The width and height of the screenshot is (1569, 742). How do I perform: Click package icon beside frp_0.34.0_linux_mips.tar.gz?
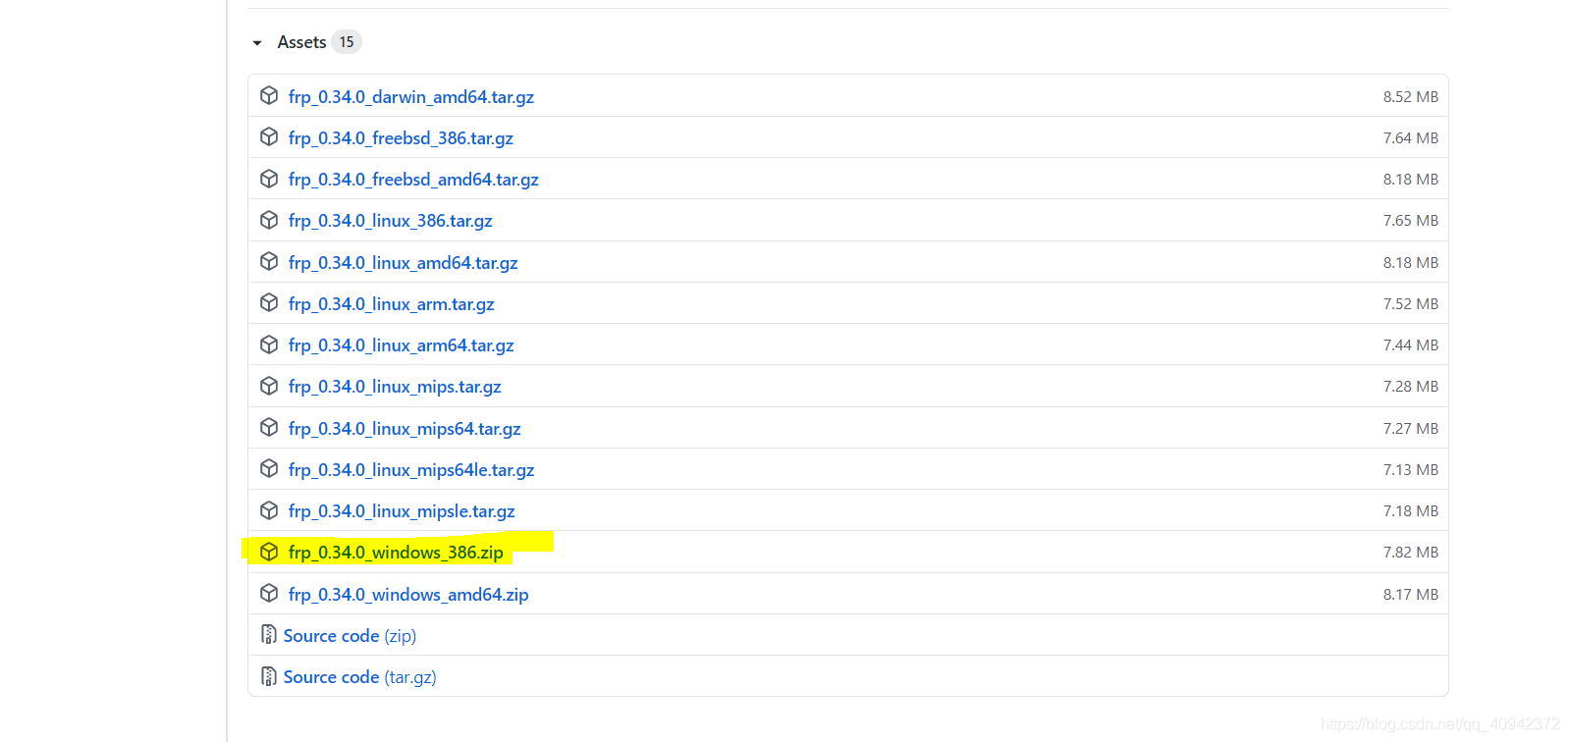pyautogui.click(x=269, y=386)
